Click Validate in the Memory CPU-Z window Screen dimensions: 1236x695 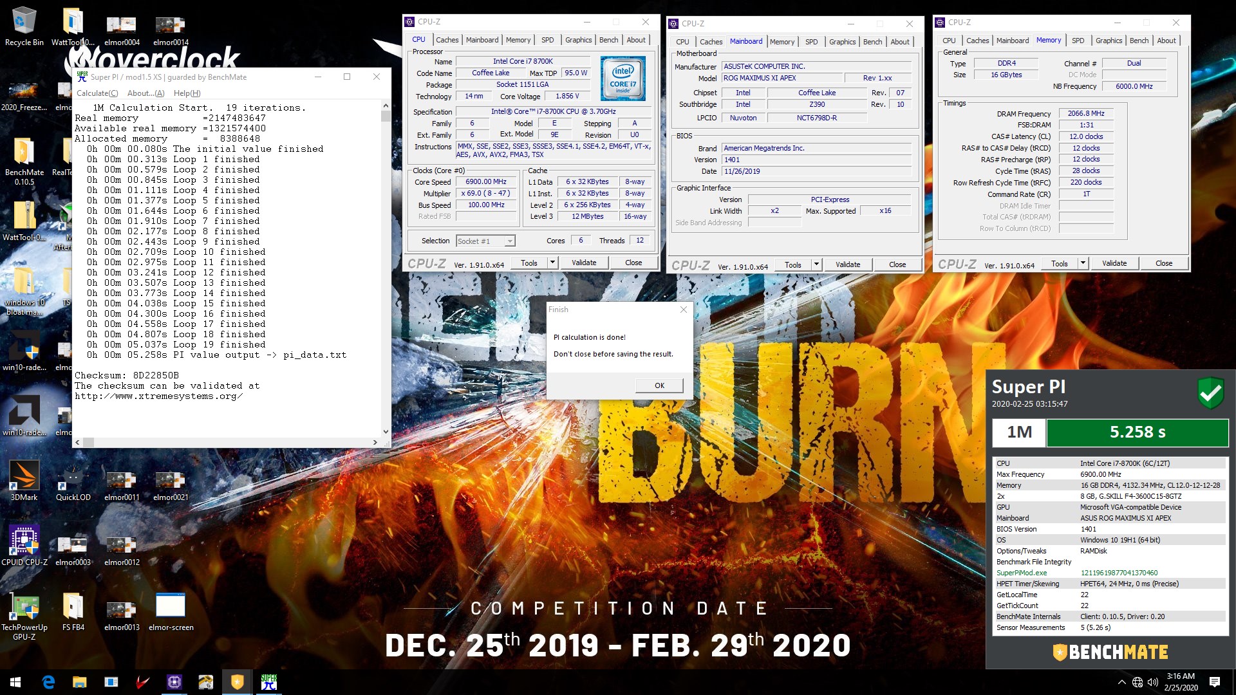click(x=1114, y=263)
